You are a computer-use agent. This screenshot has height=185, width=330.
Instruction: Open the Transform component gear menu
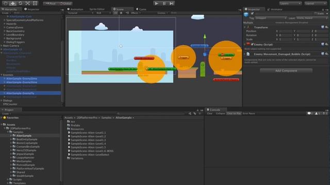point(326,27)
